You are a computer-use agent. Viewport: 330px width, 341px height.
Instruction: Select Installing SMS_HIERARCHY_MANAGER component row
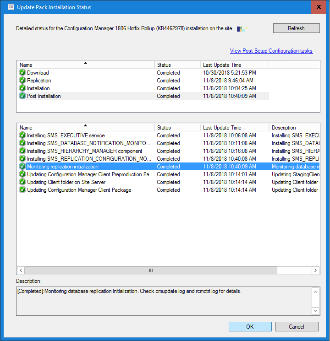click(x=168, y=151)
